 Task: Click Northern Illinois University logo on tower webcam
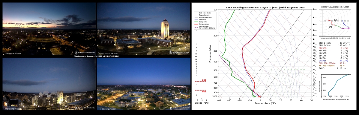[180, 53]
